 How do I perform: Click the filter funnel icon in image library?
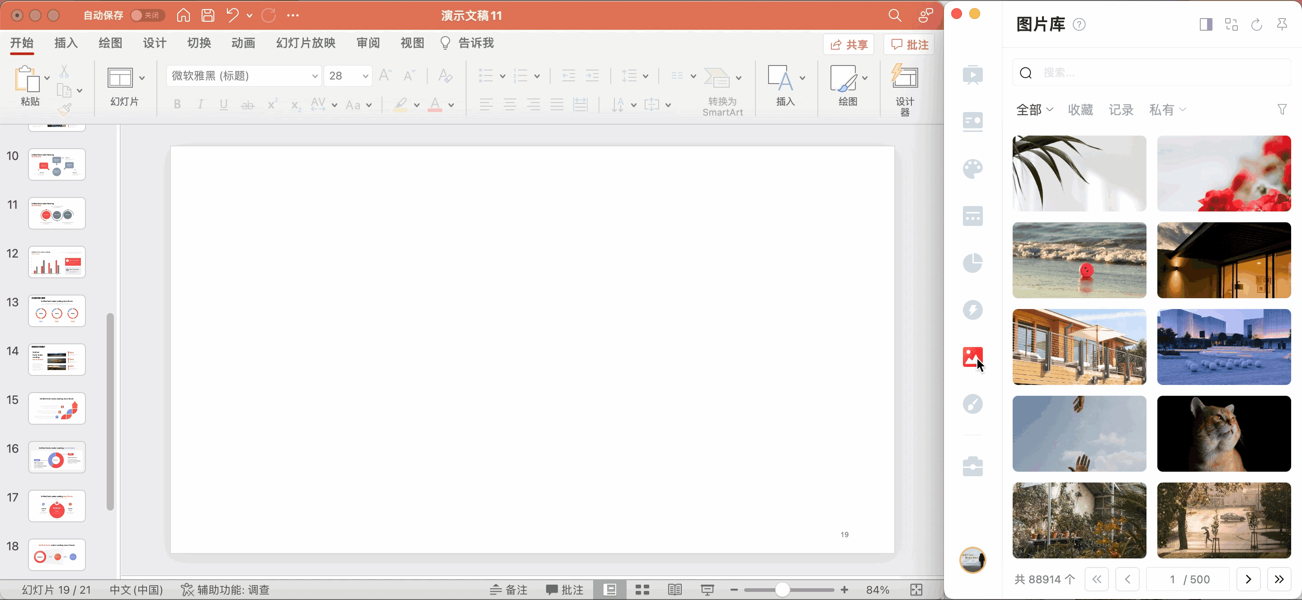pyautogui.click(x=1282, y=110)
